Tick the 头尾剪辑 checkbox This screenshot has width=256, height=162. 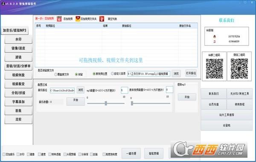click(x=65, y=154)
